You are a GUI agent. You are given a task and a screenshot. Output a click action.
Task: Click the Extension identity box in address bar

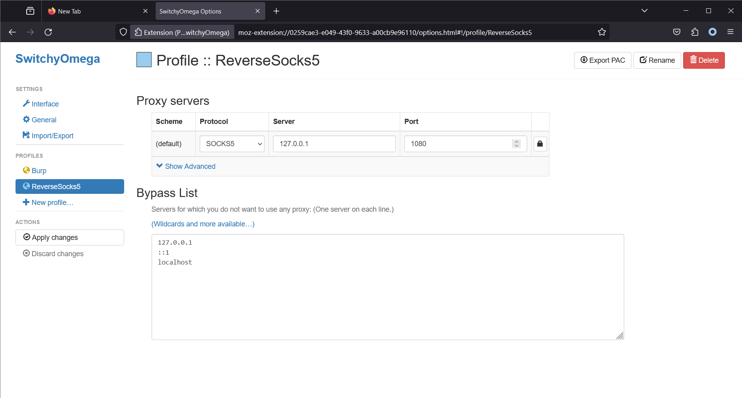click(182, 32)
